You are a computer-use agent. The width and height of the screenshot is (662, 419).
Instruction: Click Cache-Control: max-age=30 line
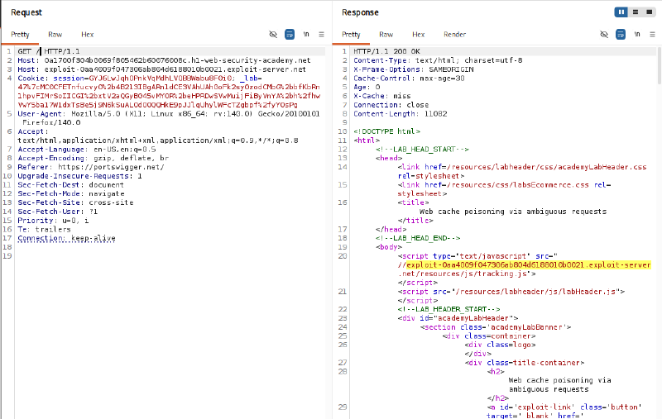click(409, 79)
